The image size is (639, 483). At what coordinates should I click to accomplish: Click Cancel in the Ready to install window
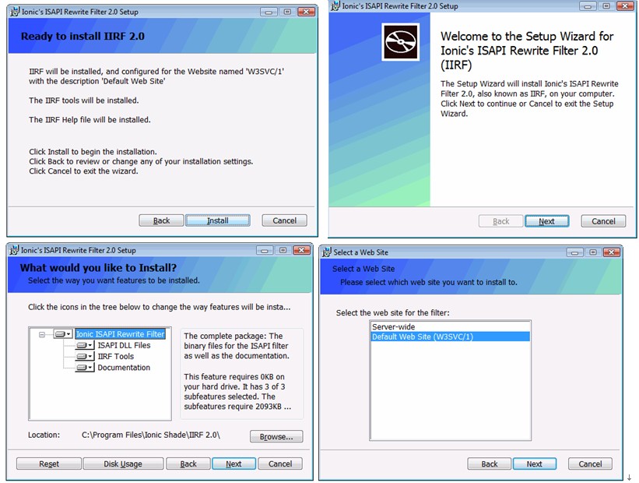tap(284, 220)
